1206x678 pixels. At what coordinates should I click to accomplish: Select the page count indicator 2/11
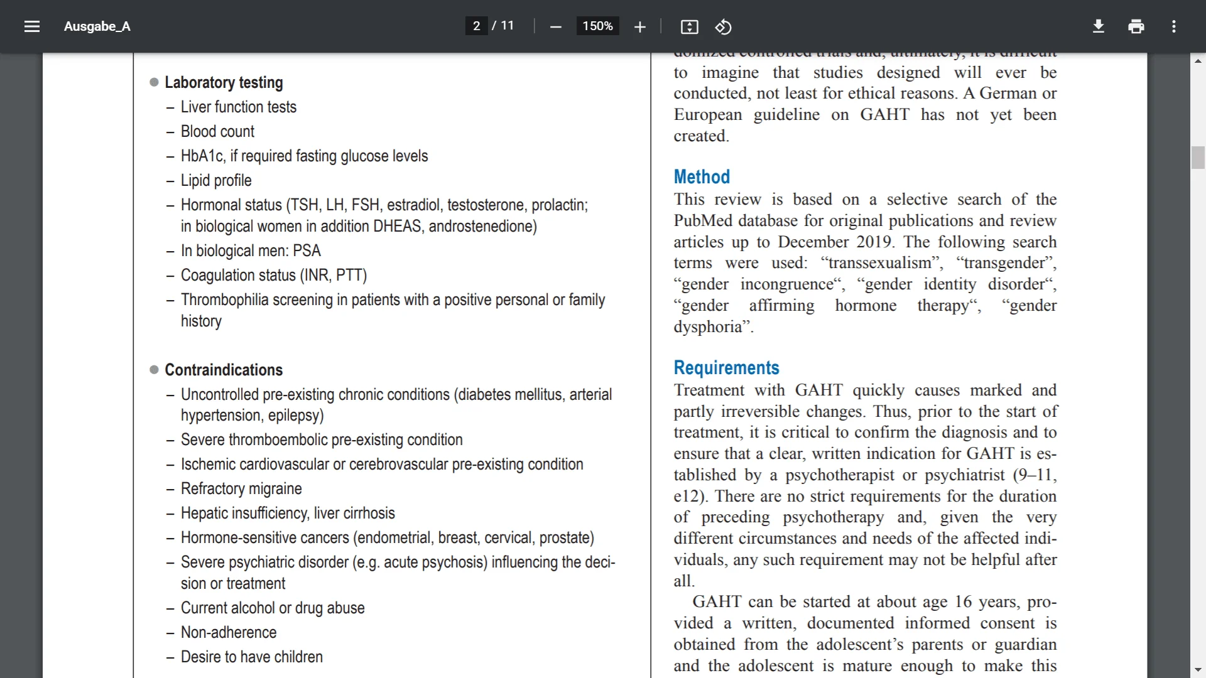coord(491,26)
